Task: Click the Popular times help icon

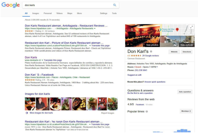Action: point(146,111)
